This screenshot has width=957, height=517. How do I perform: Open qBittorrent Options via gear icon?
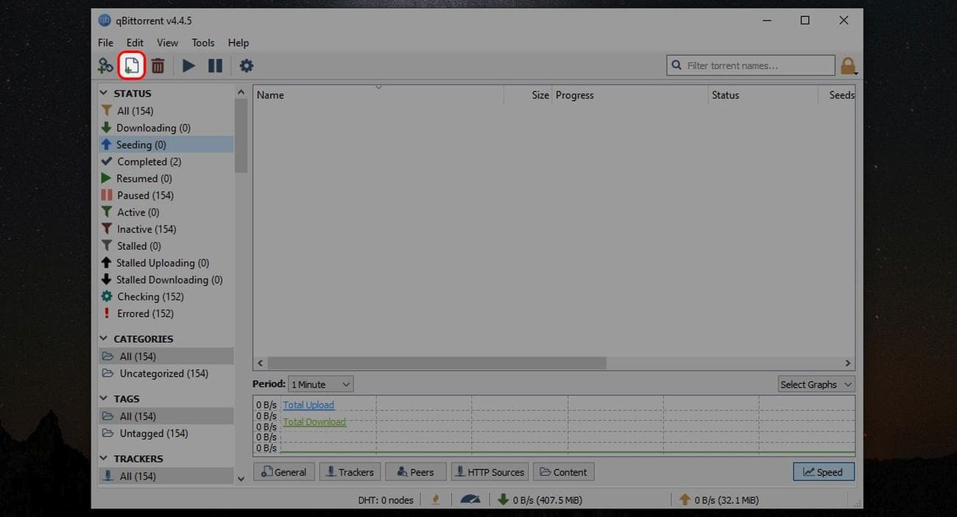(x=246, y=65)
